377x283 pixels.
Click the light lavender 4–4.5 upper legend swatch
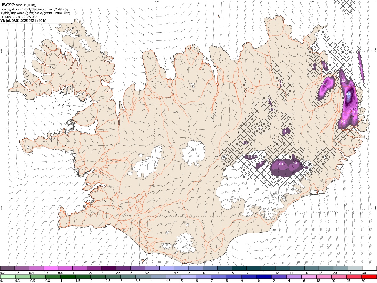pos(166,268)
